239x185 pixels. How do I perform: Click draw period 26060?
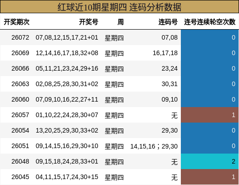pyautogui.click(x=20, y=99)
